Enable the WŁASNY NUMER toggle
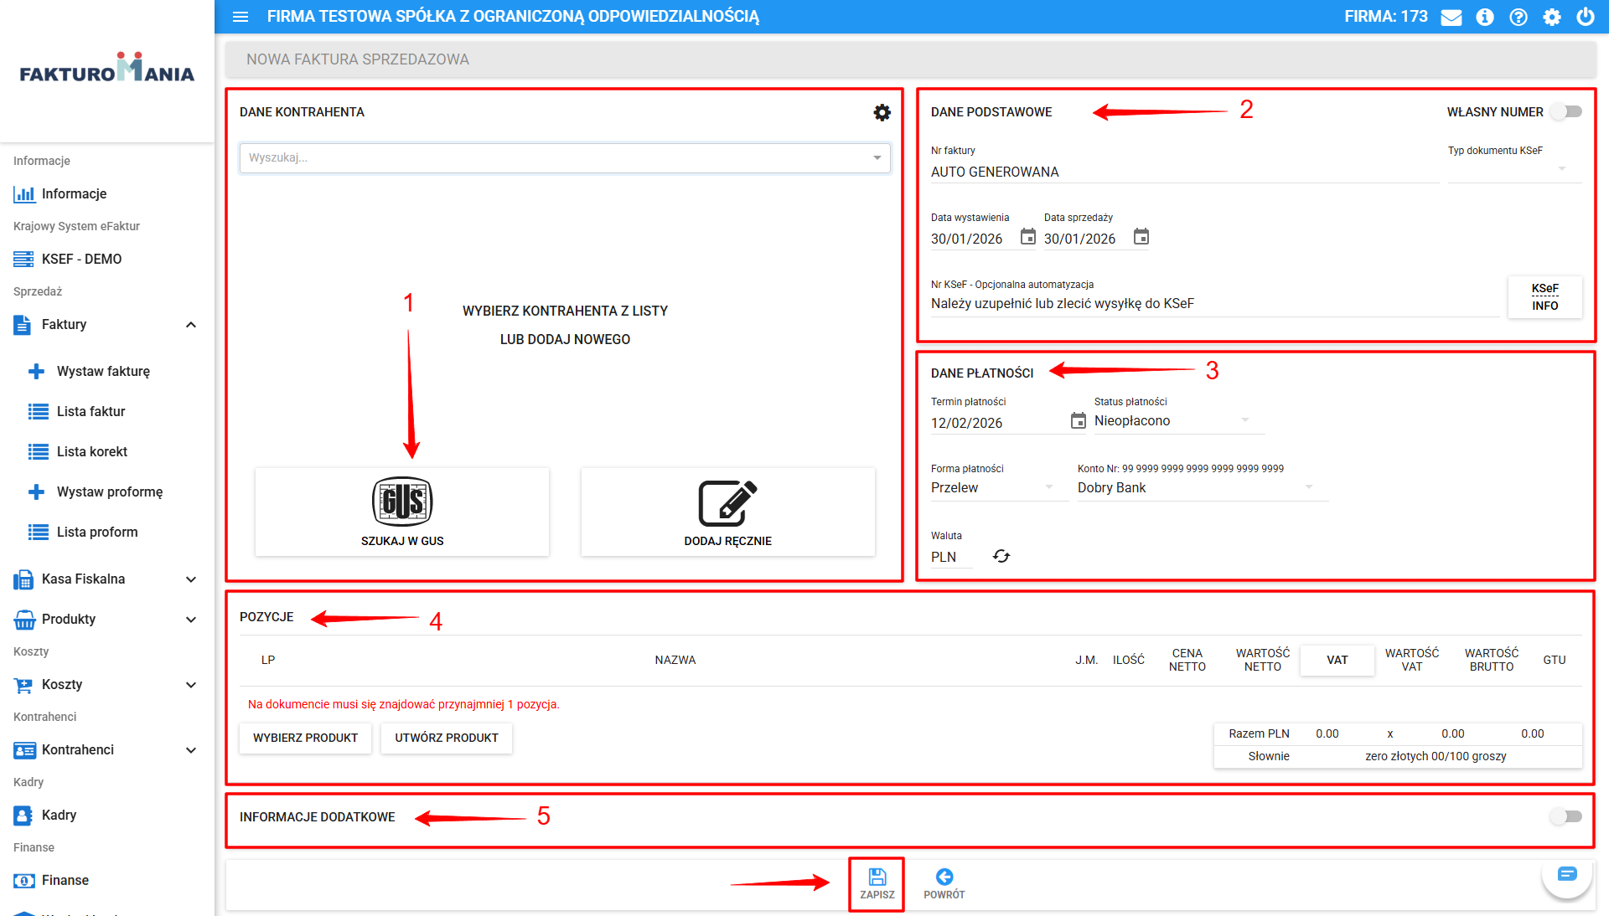1609x916 pixels. [1565, 111]
